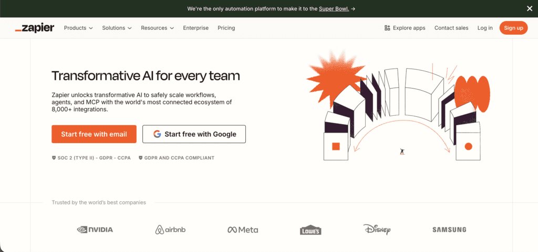Click the NVIDIA logo
This screenshot has height=252, width=538.
95,229
